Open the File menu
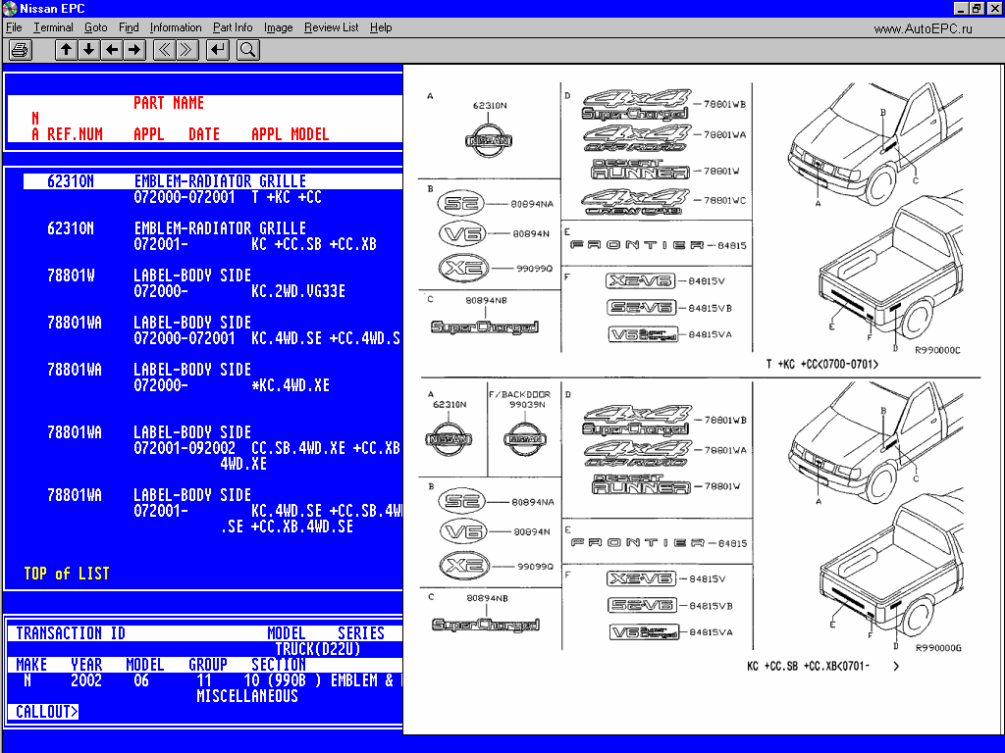This screenshot has width=1005, height=753. tap(14, 27)
